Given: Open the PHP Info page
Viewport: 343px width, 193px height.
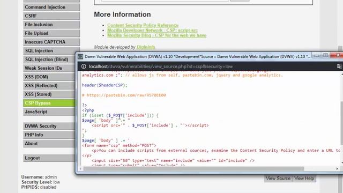Looking at the screenshot, I should (49, 135).
